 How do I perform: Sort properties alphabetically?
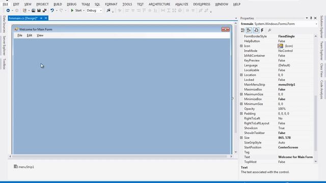[249, 30]
